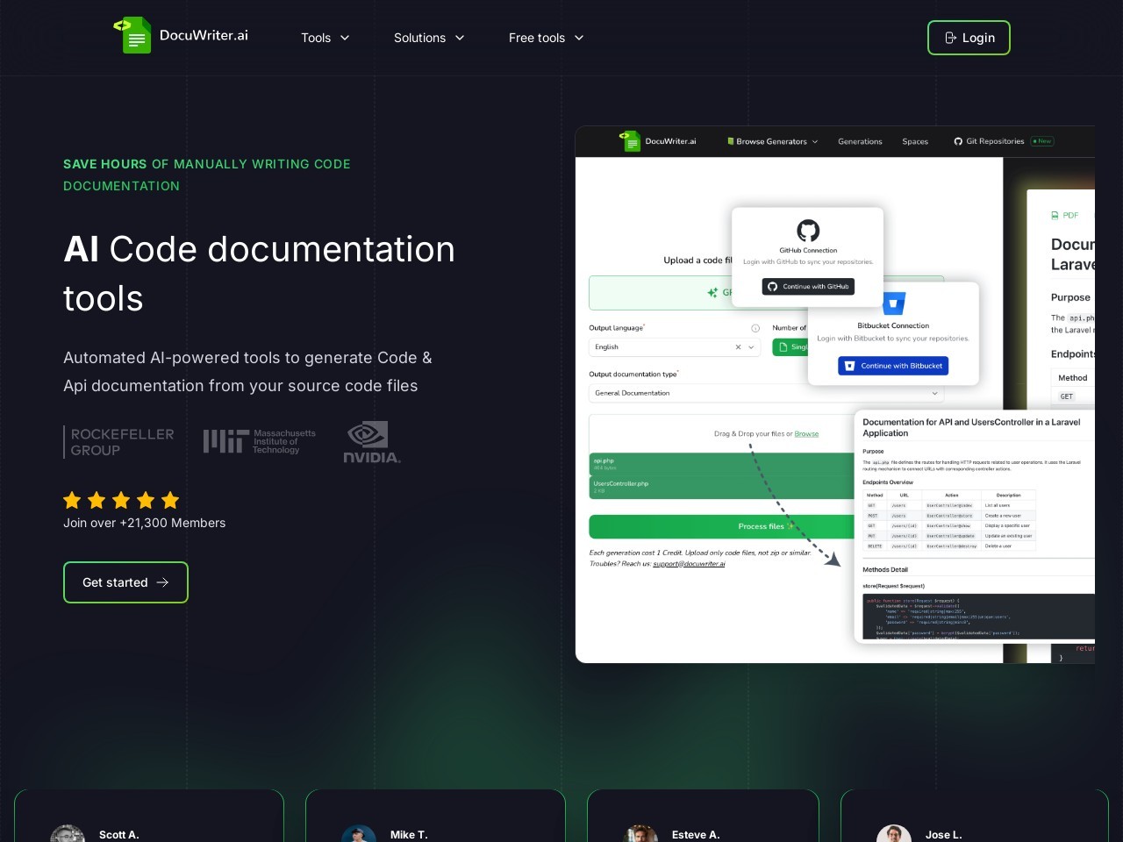Open the English output language dropdown
Screen dimensions: 1123x842
(x=674, y=347)
